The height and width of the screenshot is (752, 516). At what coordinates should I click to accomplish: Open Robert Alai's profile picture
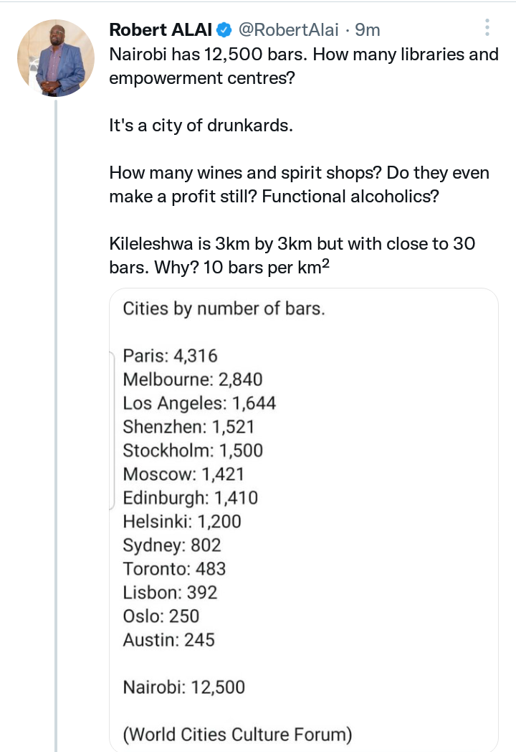56,57
